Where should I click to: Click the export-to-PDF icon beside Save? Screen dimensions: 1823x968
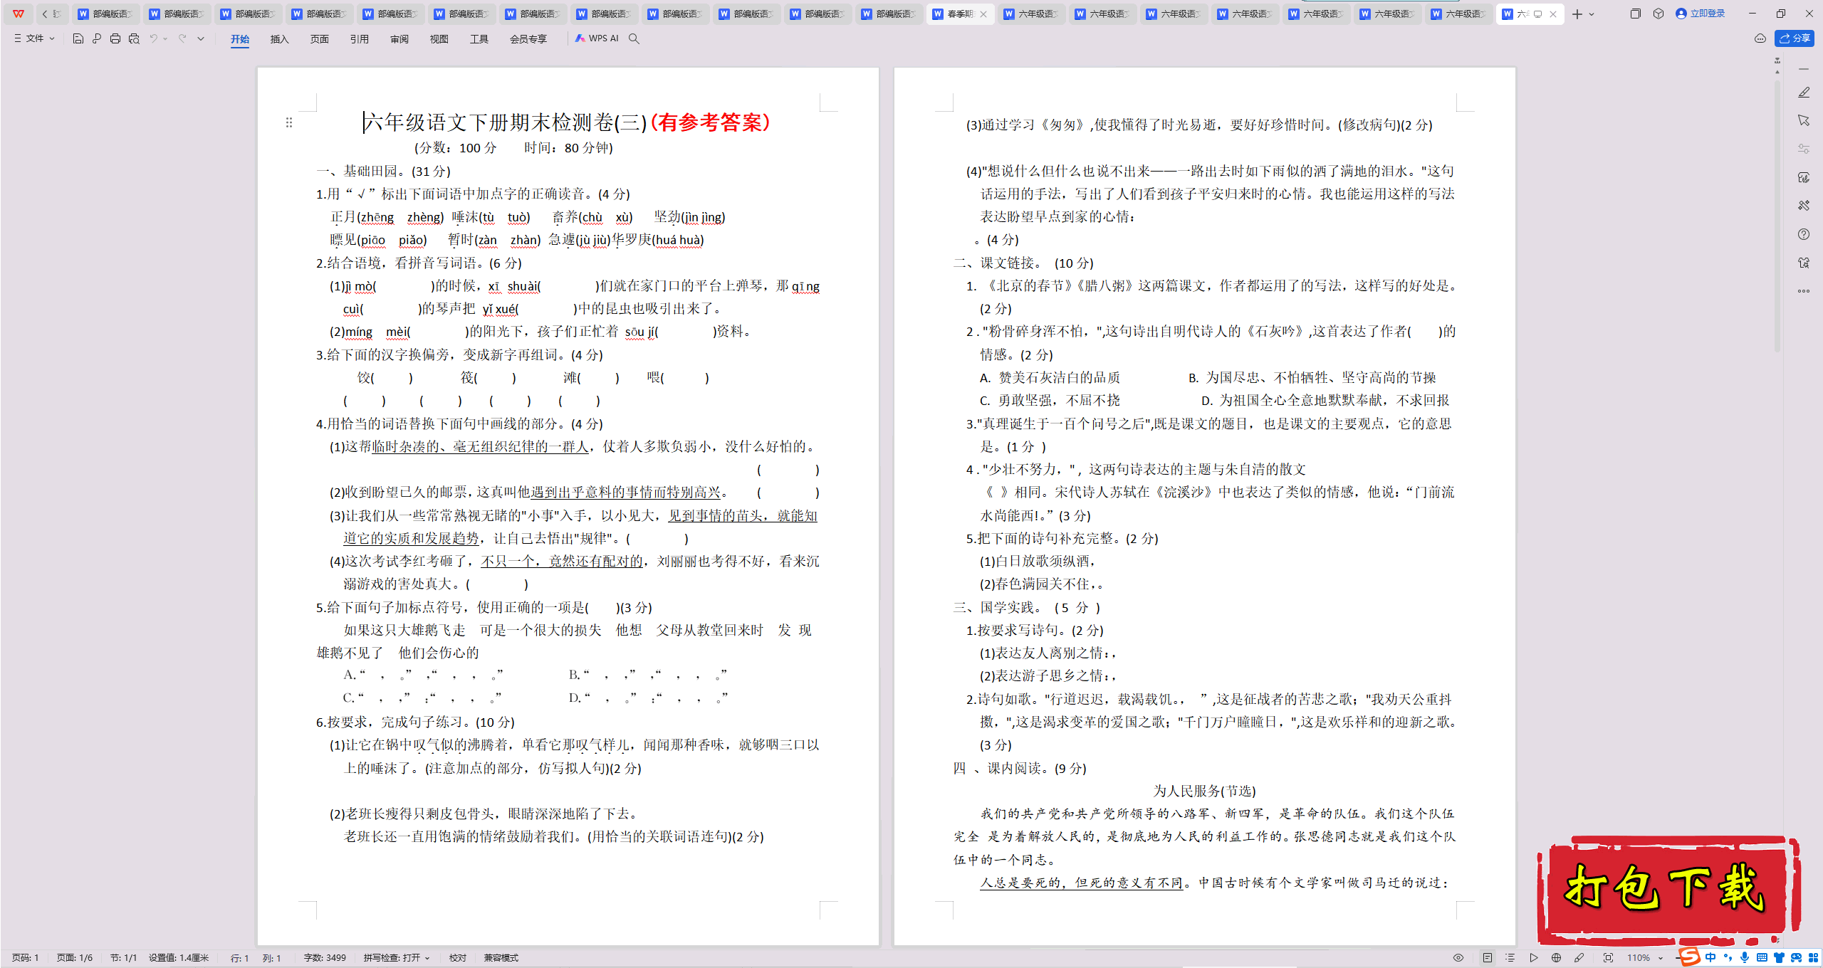97,38
